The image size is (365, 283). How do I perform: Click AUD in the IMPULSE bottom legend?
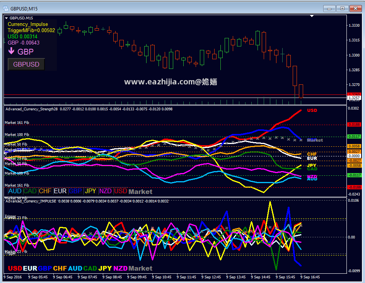(x=75, y=268)
